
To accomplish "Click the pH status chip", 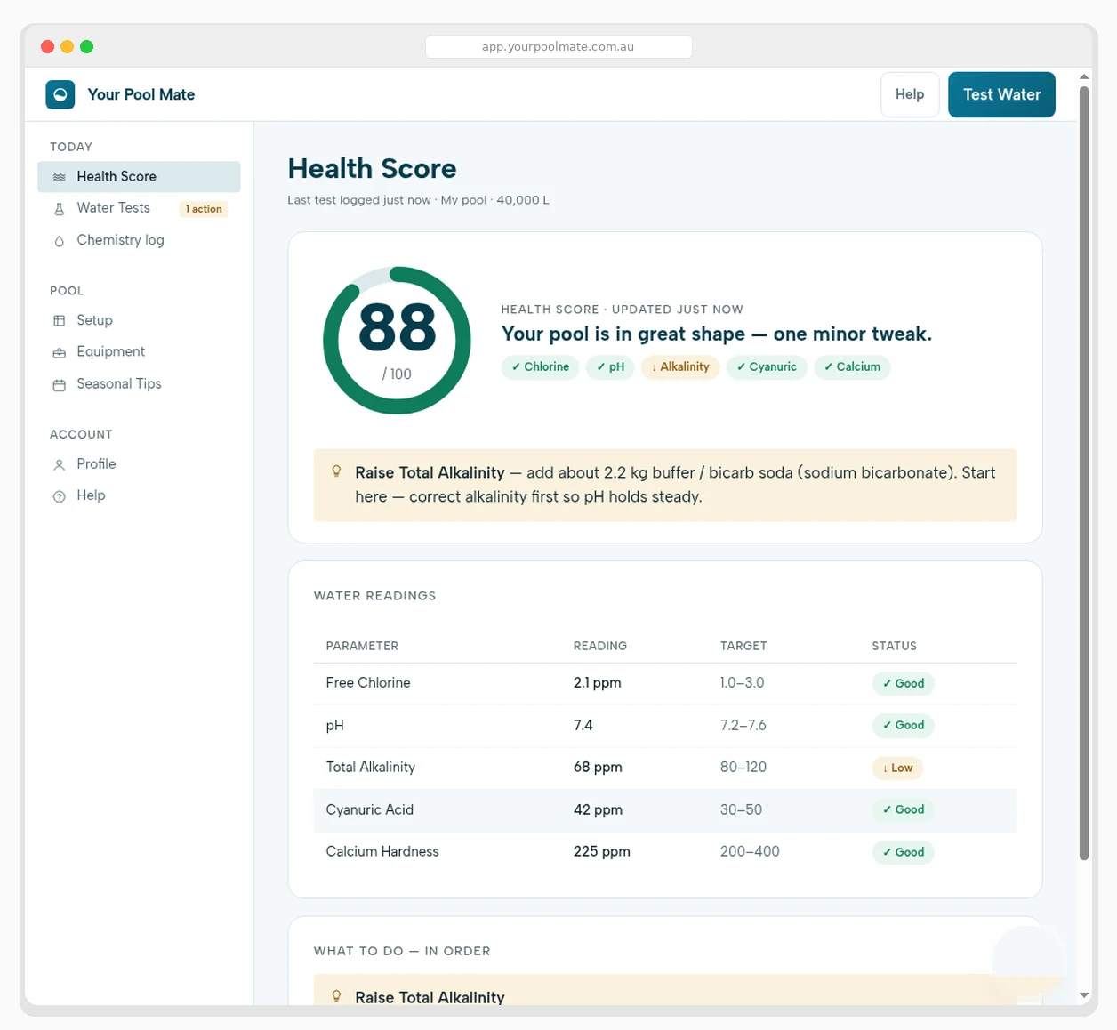I will (x=610, y=367).
